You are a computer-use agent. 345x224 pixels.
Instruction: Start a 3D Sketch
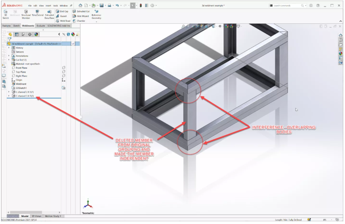[6, 15]
